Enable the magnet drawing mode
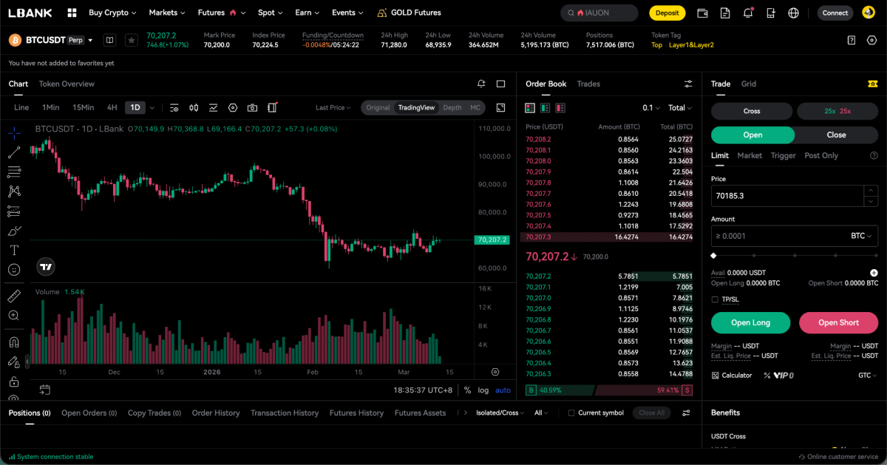887x465 pixels. (x=13, y=342)
